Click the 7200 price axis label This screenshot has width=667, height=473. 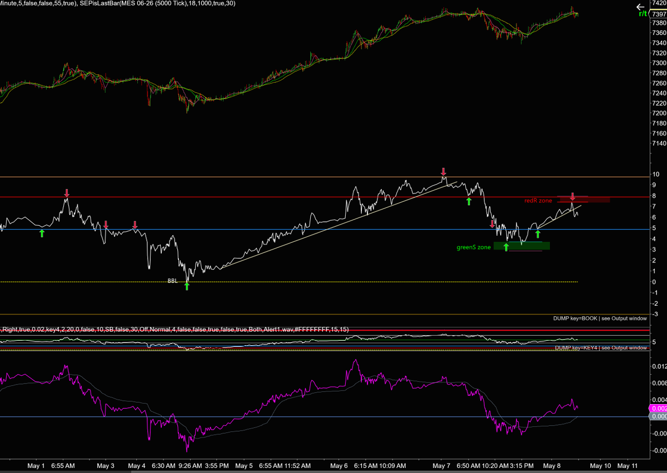coord(658,113)
